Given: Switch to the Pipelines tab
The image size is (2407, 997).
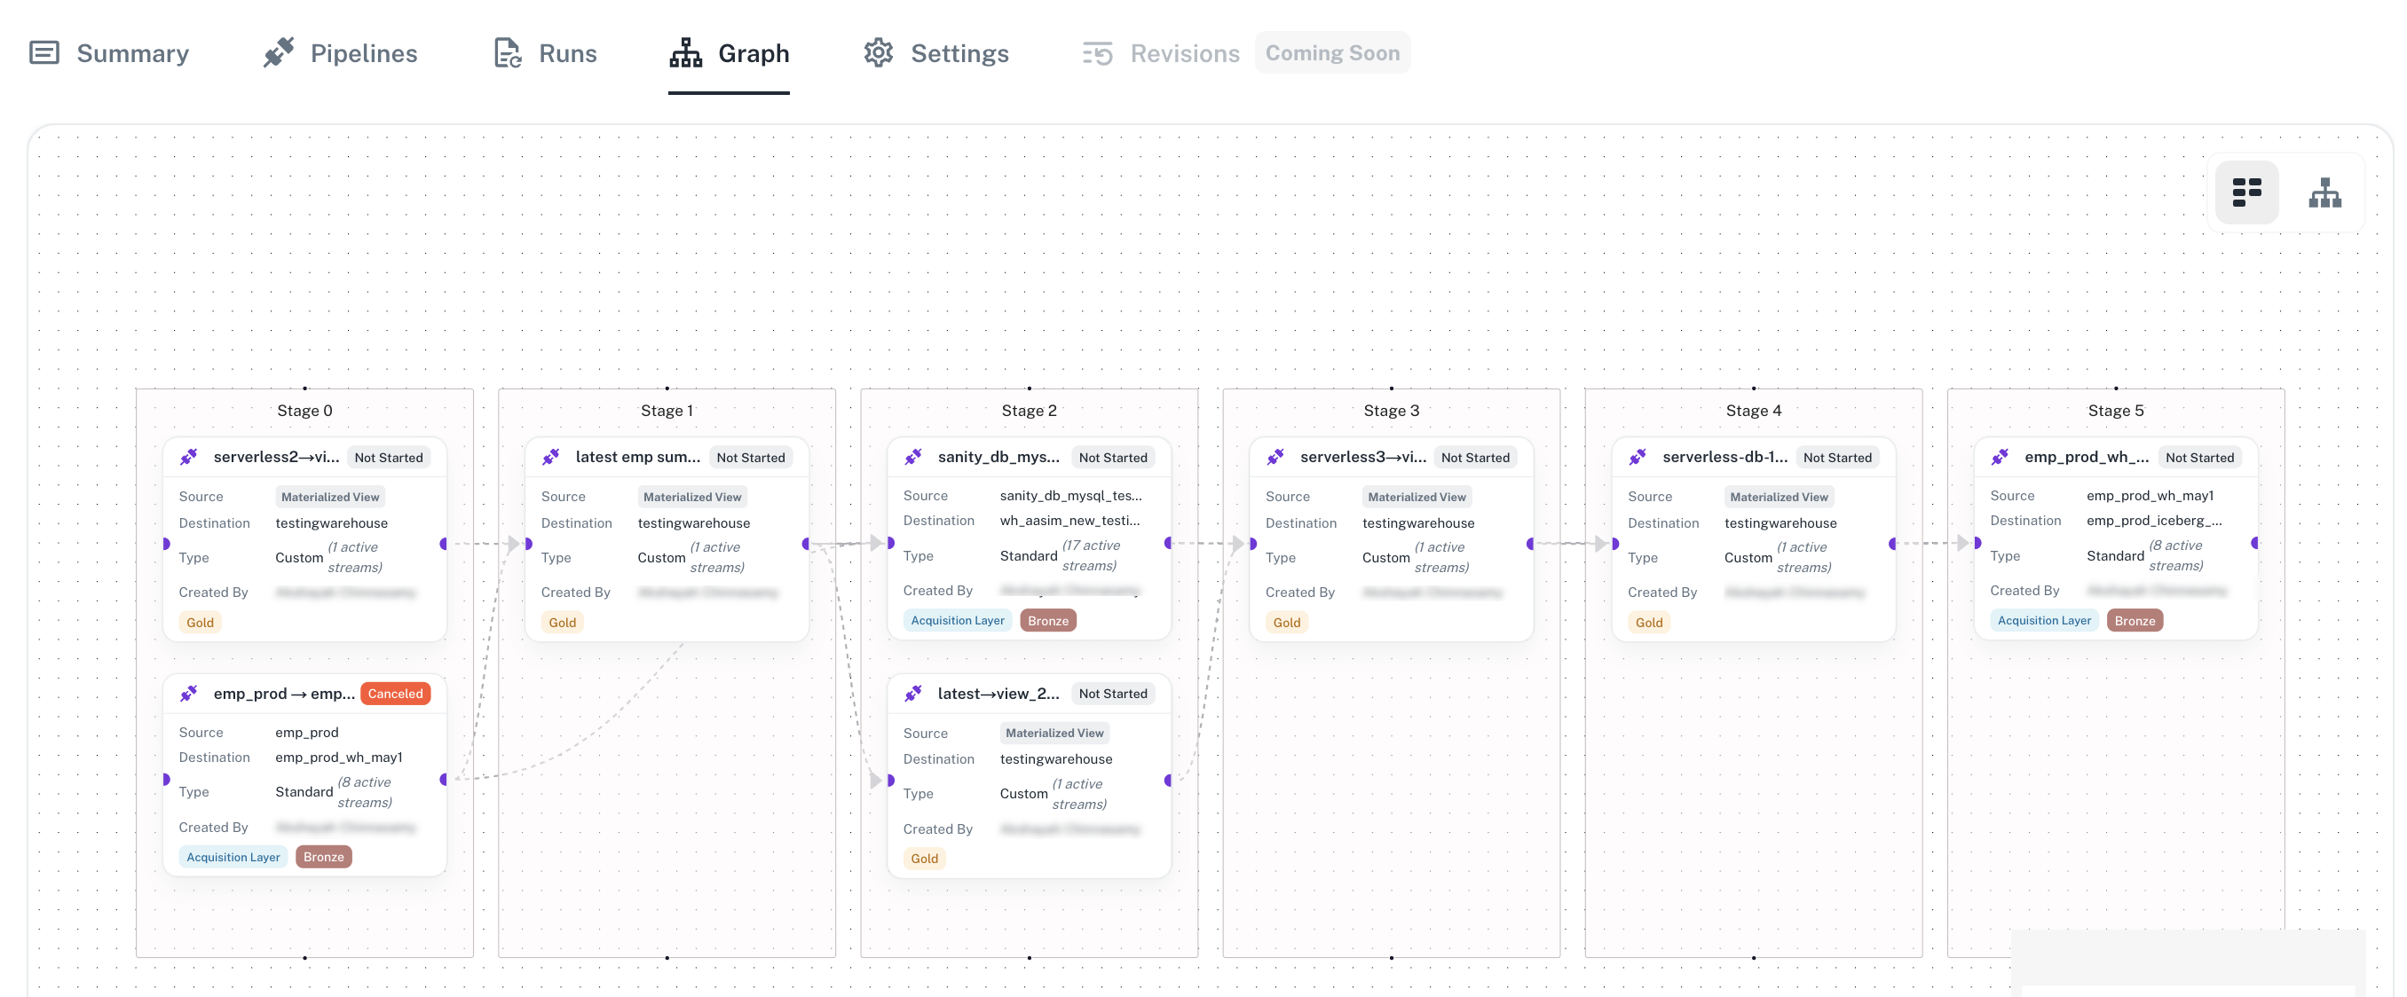Looking at the screenshot, I should 340,53.
